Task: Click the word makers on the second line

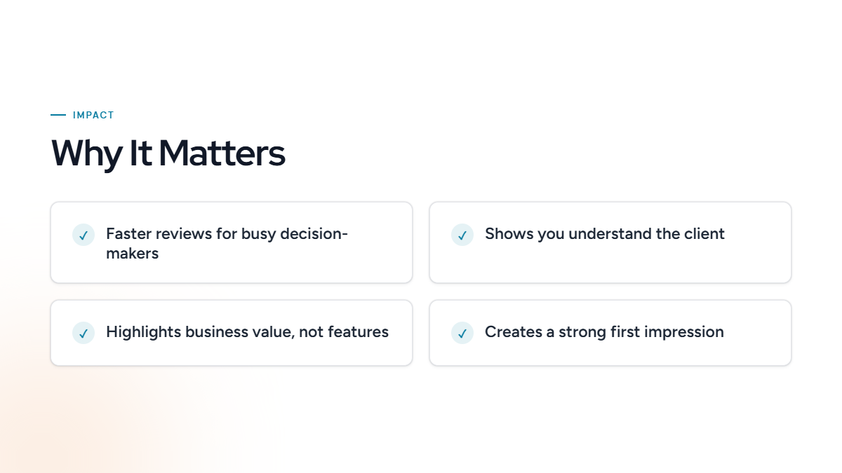Action: click(133, 253)
